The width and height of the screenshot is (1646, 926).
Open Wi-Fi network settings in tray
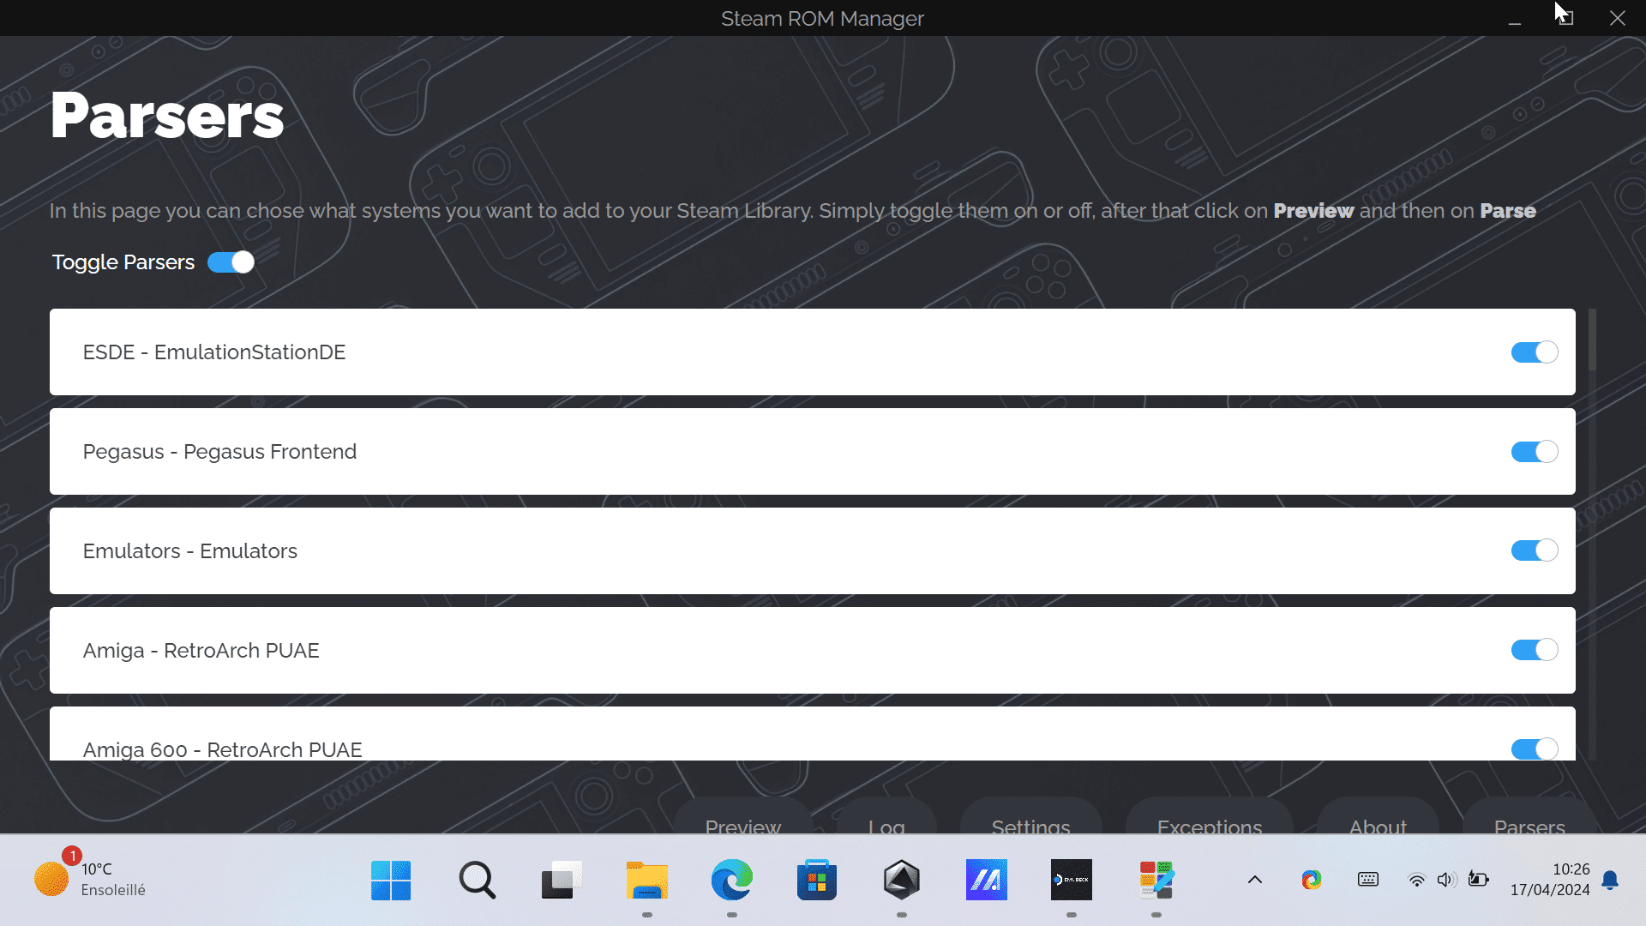[x=1417, y=880]
